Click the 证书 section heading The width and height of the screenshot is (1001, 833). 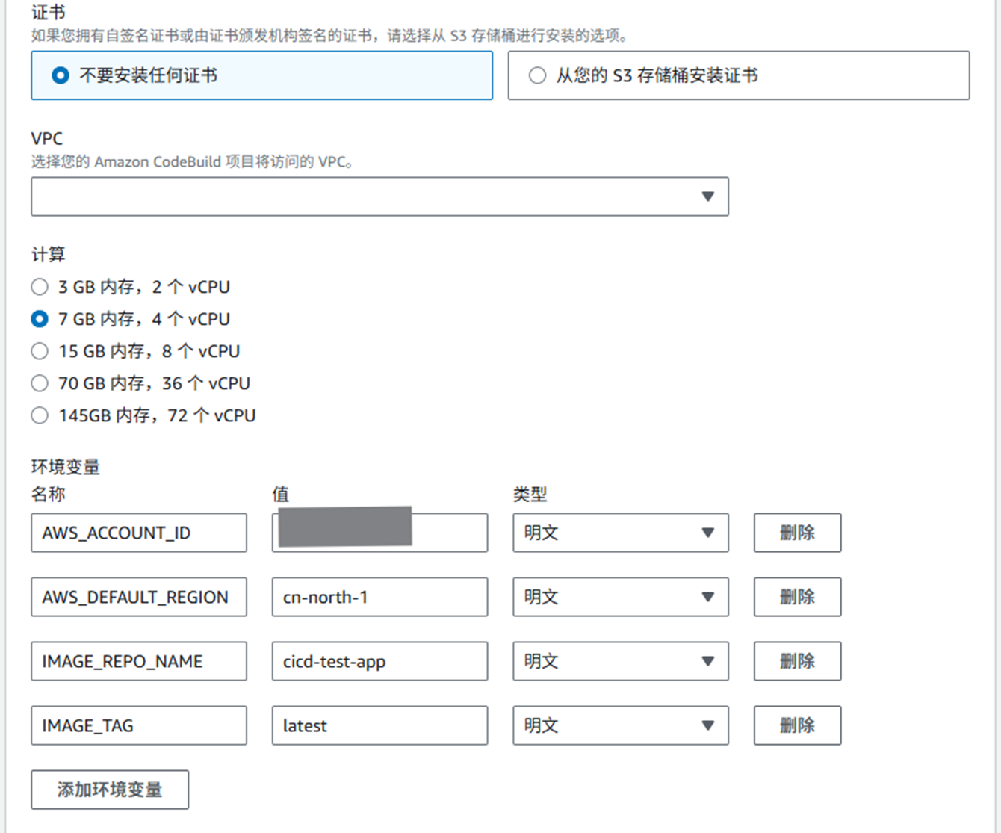click(49, 12)
